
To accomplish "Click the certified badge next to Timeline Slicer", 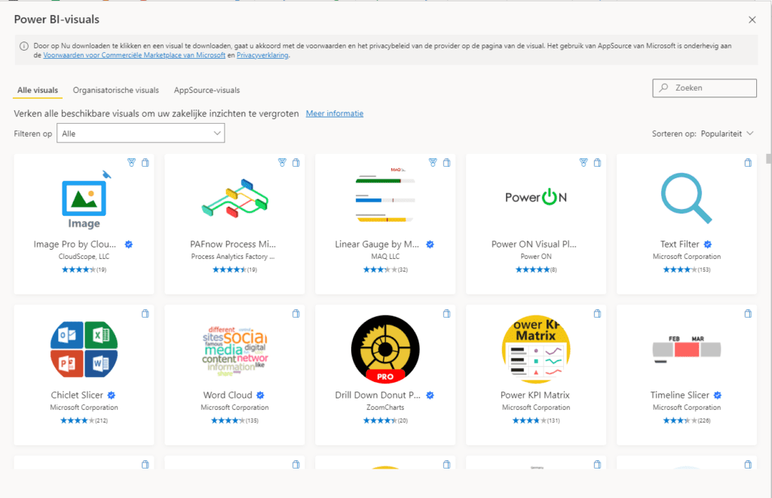I will pyautogui.click(x=718, y=395).
